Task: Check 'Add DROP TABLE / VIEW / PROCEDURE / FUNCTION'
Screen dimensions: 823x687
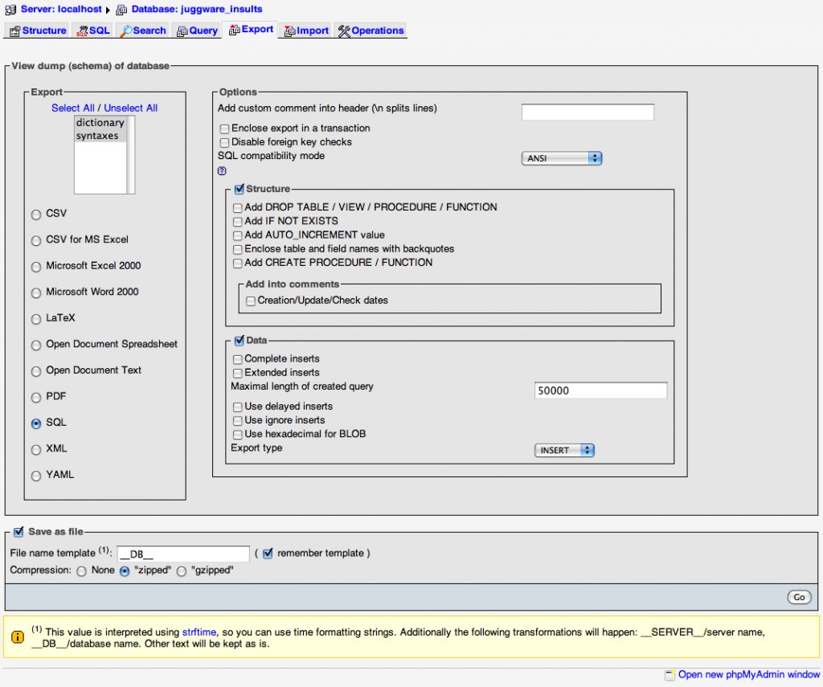Action: [x=238, y=207]
